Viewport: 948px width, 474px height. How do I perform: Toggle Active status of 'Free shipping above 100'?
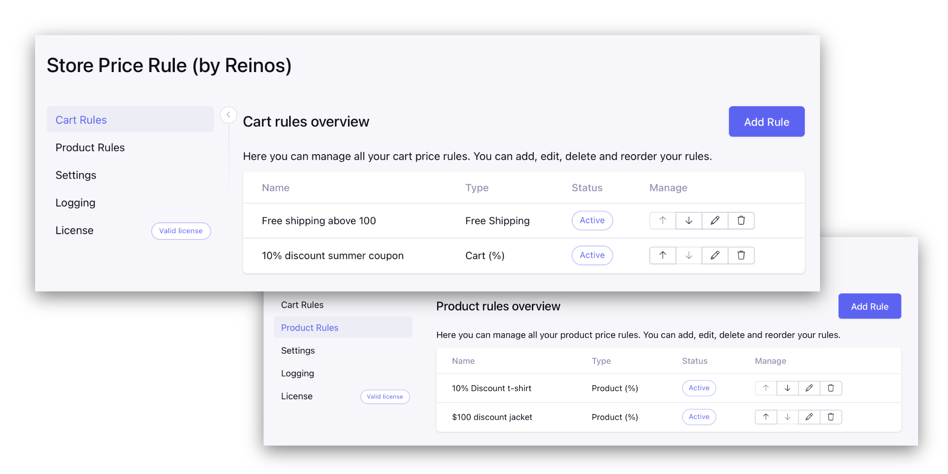point(592,220)
